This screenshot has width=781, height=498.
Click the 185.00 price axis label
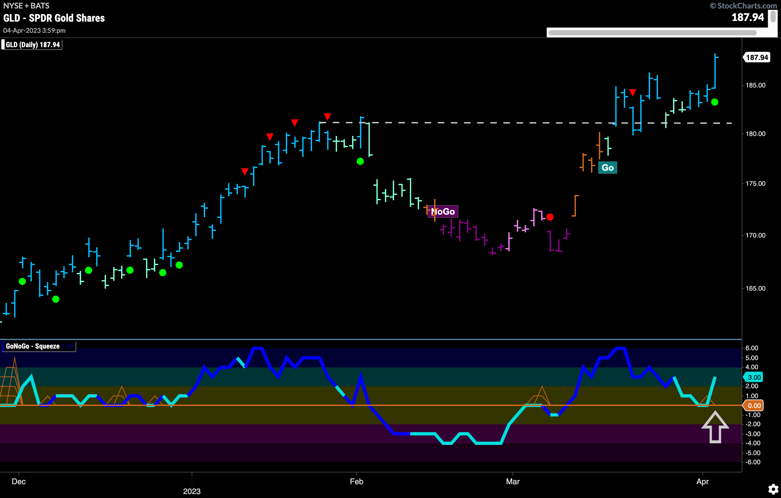(x=755, y=85)
